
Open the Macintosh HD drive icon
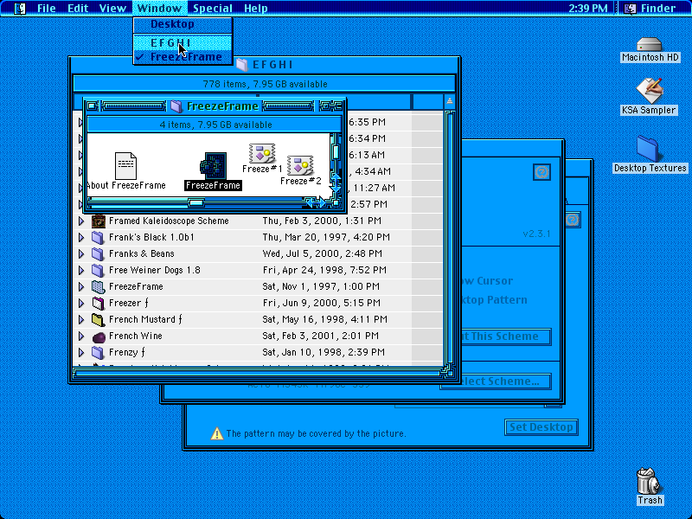650,45
